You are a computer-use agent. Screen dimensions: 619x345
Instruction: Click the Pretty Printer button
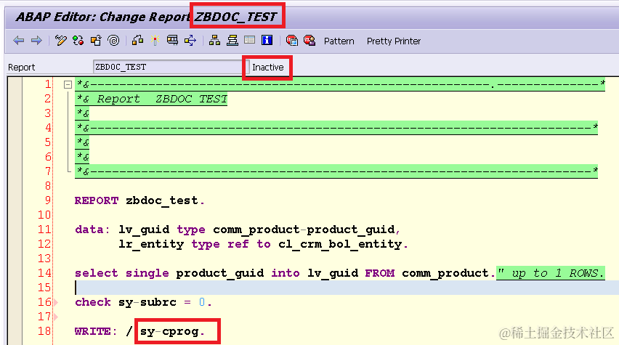394,41
